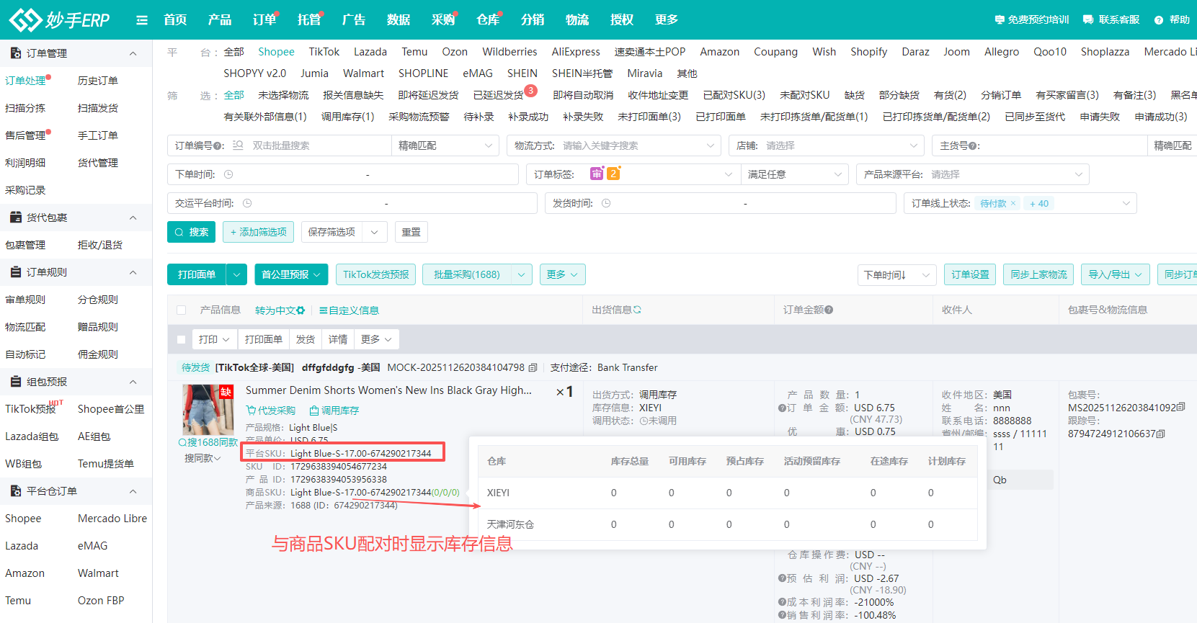The height and width of the screenshot is (623, 1197).
Task: Click the help icon beside 订单金额
Action: pyautogui.click(x=829, y=310)
